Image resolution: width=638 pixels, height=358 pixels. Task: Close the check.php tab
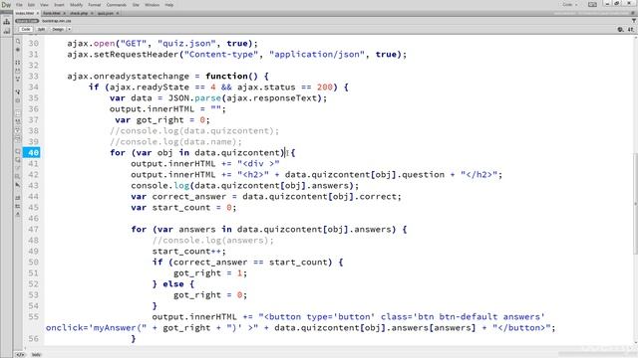(x=92, y=13)
